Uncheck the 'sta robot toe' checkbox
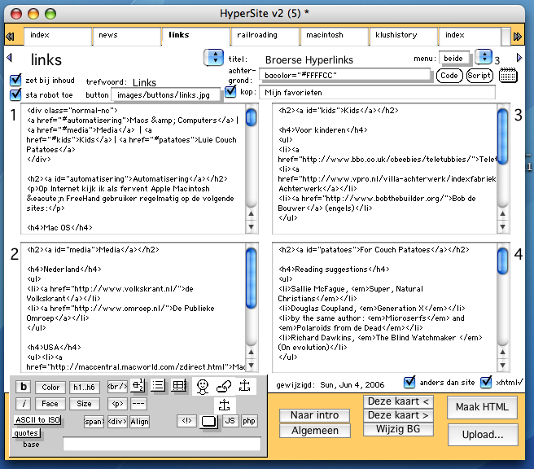534x469 pixels. click(15, 94)
